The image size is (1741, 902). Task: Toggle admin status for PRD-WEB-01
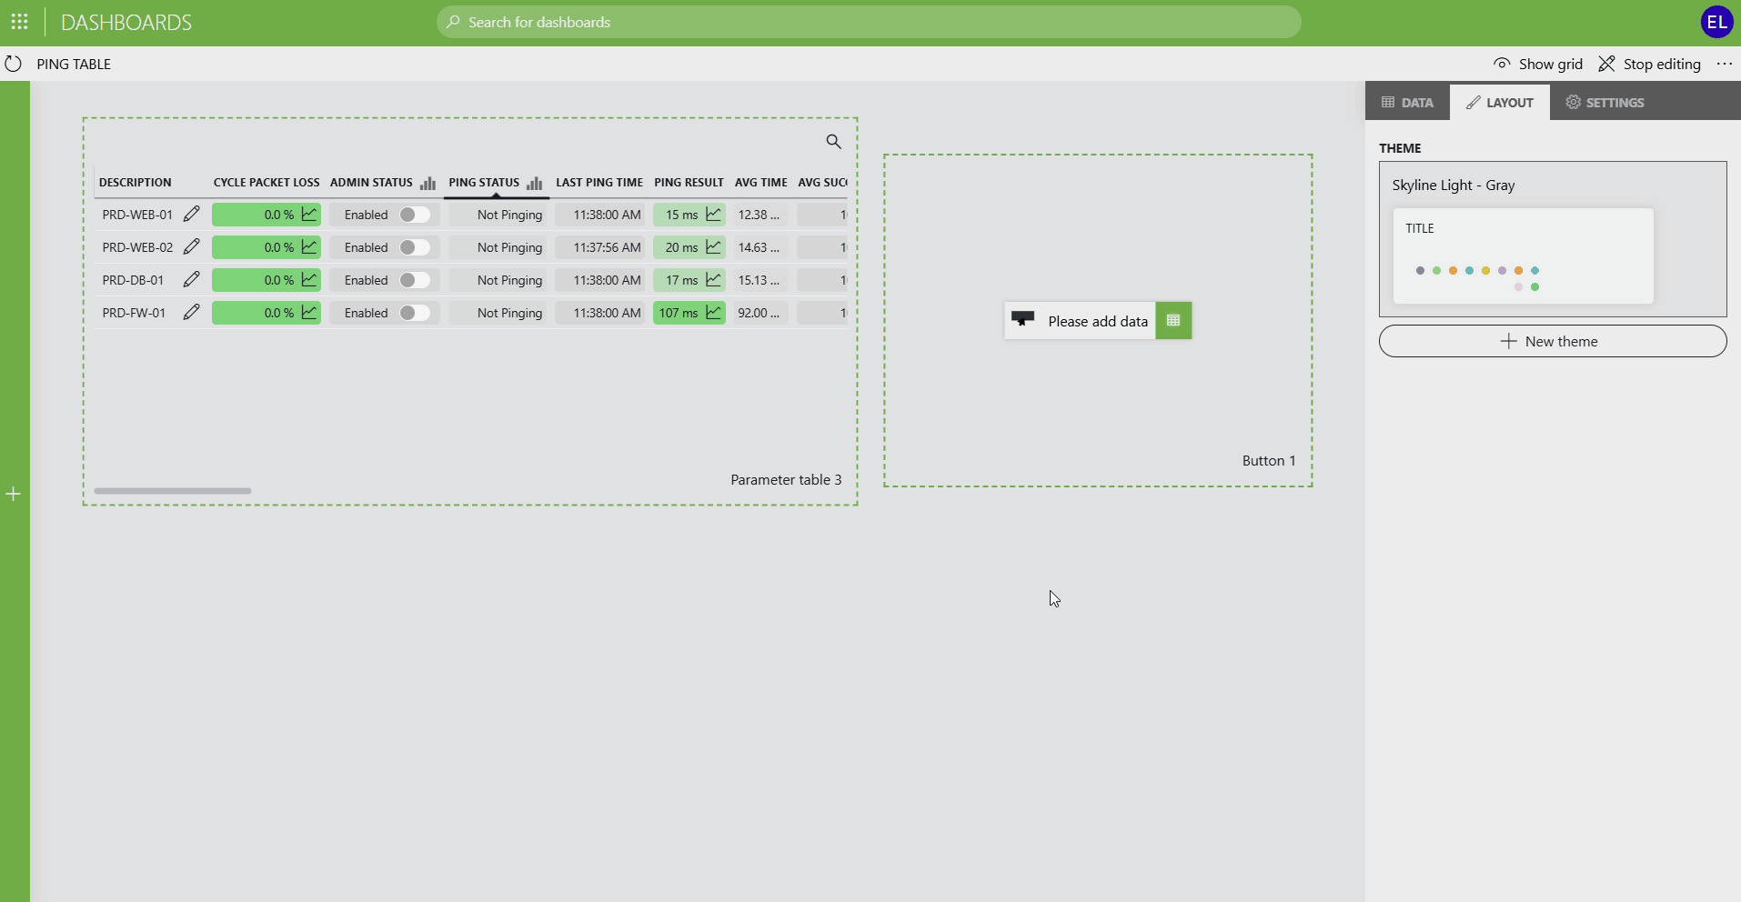coord(414,214)
